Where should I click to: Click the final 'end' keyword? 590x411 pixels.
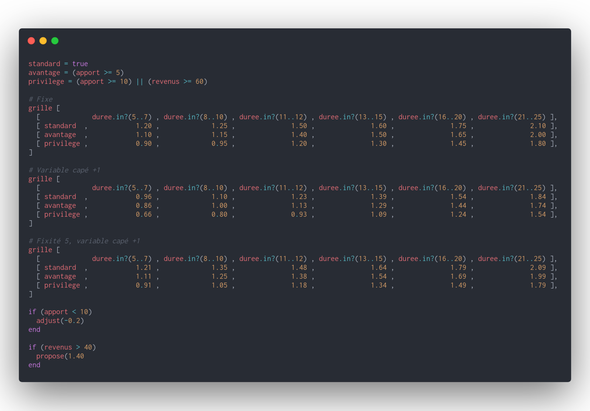[34, 365]
